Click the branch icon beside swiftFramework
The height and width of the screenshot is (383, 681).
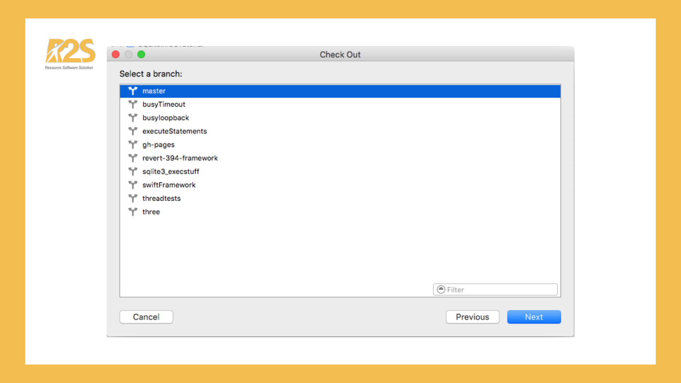pyautogui.click(x=133, y=185)
